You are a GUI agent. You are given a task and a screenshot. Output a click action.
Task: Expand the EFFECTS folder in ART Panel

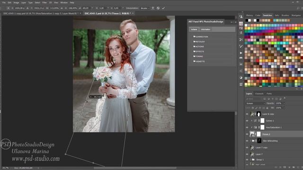tap(199, 51)
